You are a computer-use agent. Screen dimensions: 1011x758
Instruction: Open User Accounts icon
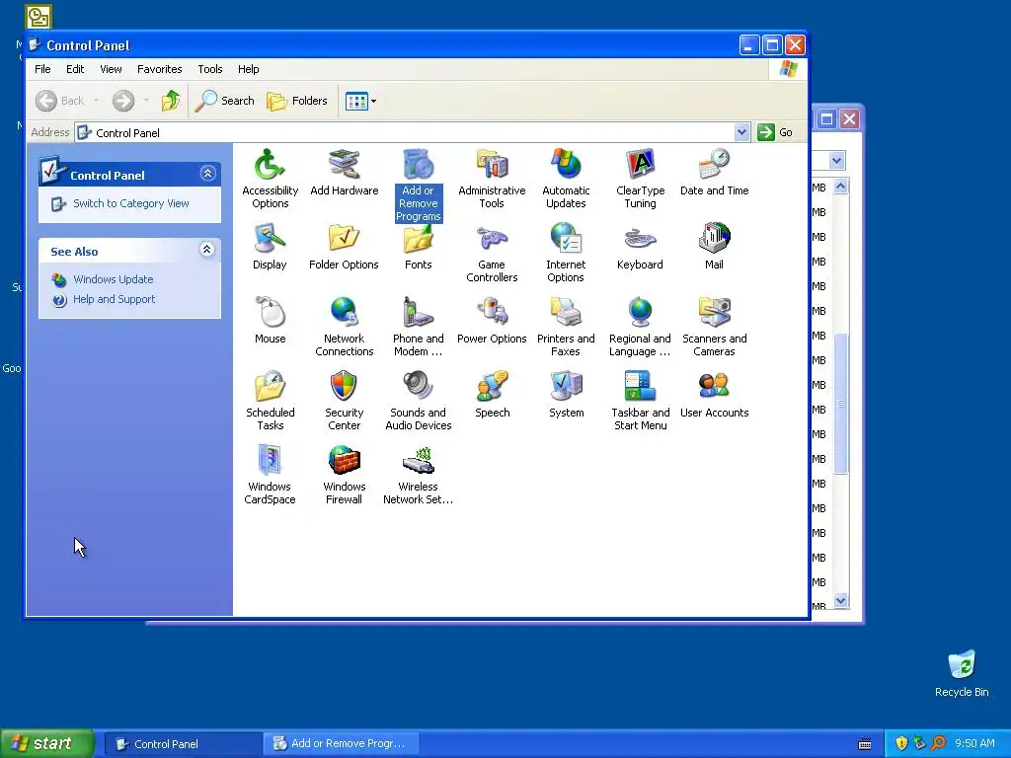coord(715,394)
